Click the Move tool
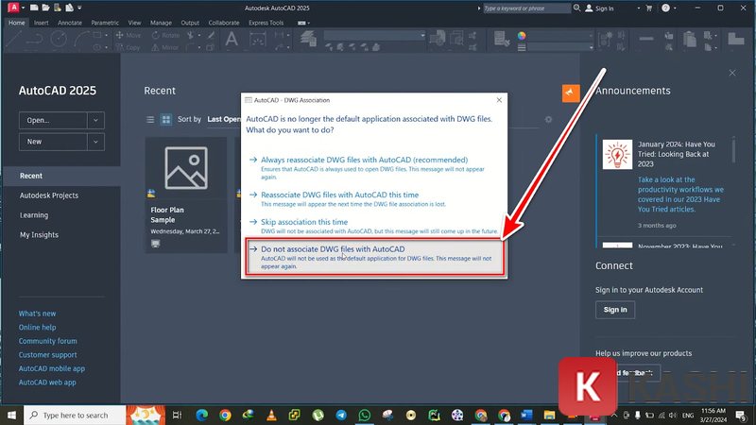 coord(129,35)
